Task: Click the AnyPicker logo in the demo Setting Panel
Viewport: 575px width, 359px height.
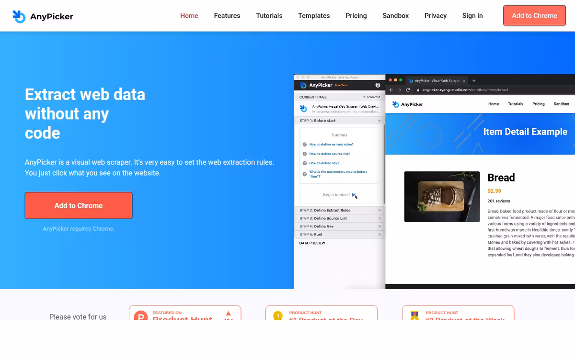Action: tap(316, 85)
